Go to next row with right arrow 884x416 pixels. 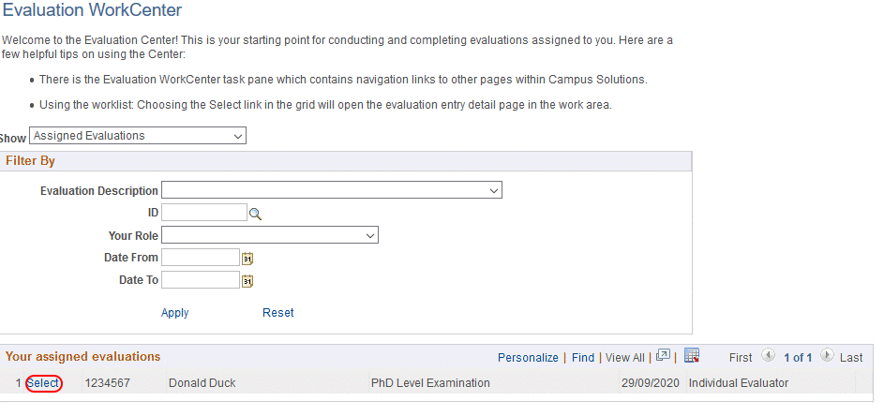pos(827,356)
